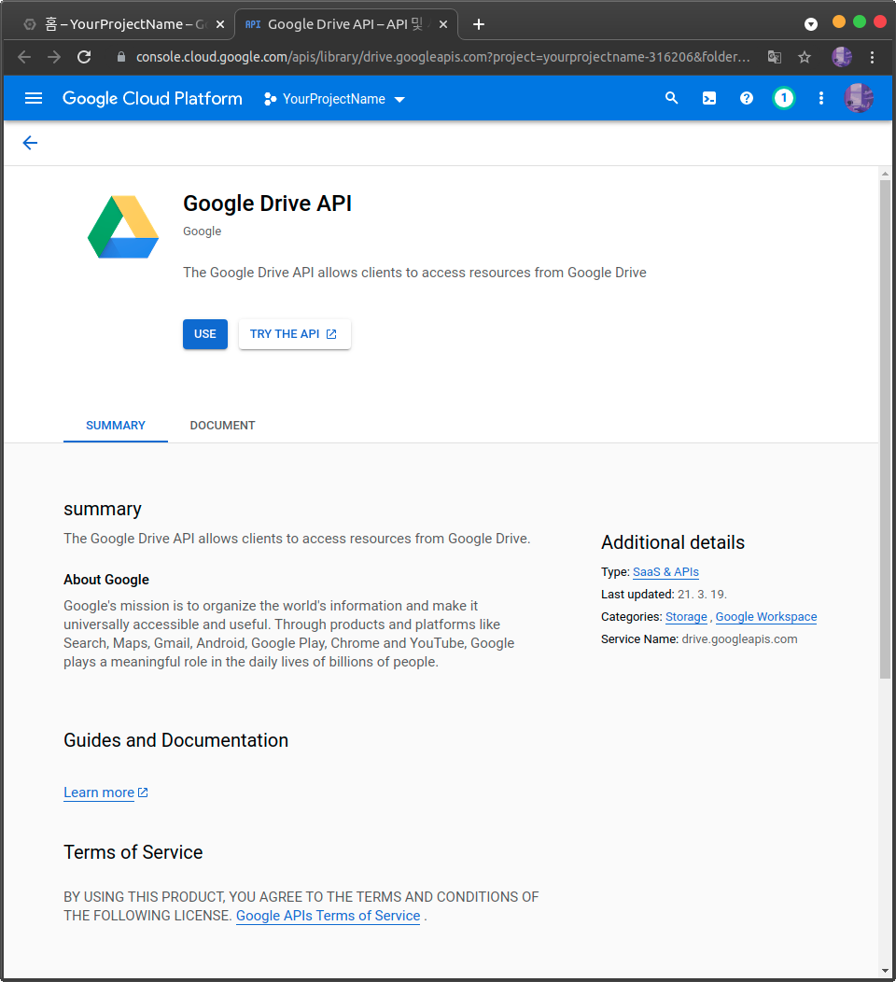Close the Google Drive API browser tab
Screen dimensions: 896x982
pos(442,24)
